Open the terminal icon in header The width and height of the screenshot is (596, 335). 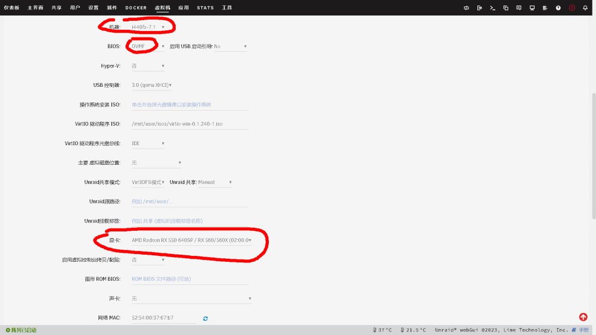(x=493, y=8)
